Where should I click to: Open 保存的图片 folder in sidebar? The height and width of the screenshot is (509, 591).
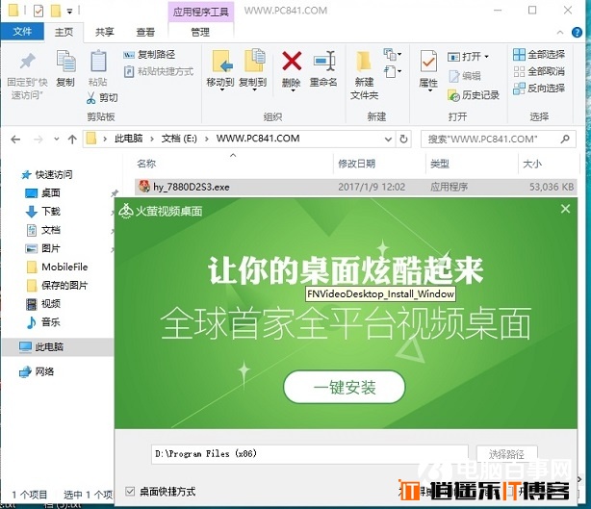(58, 285)
